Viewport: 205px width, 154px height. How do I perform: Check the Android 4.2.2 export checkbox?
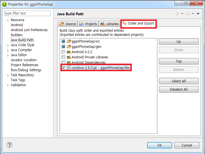tap(63, 52)
